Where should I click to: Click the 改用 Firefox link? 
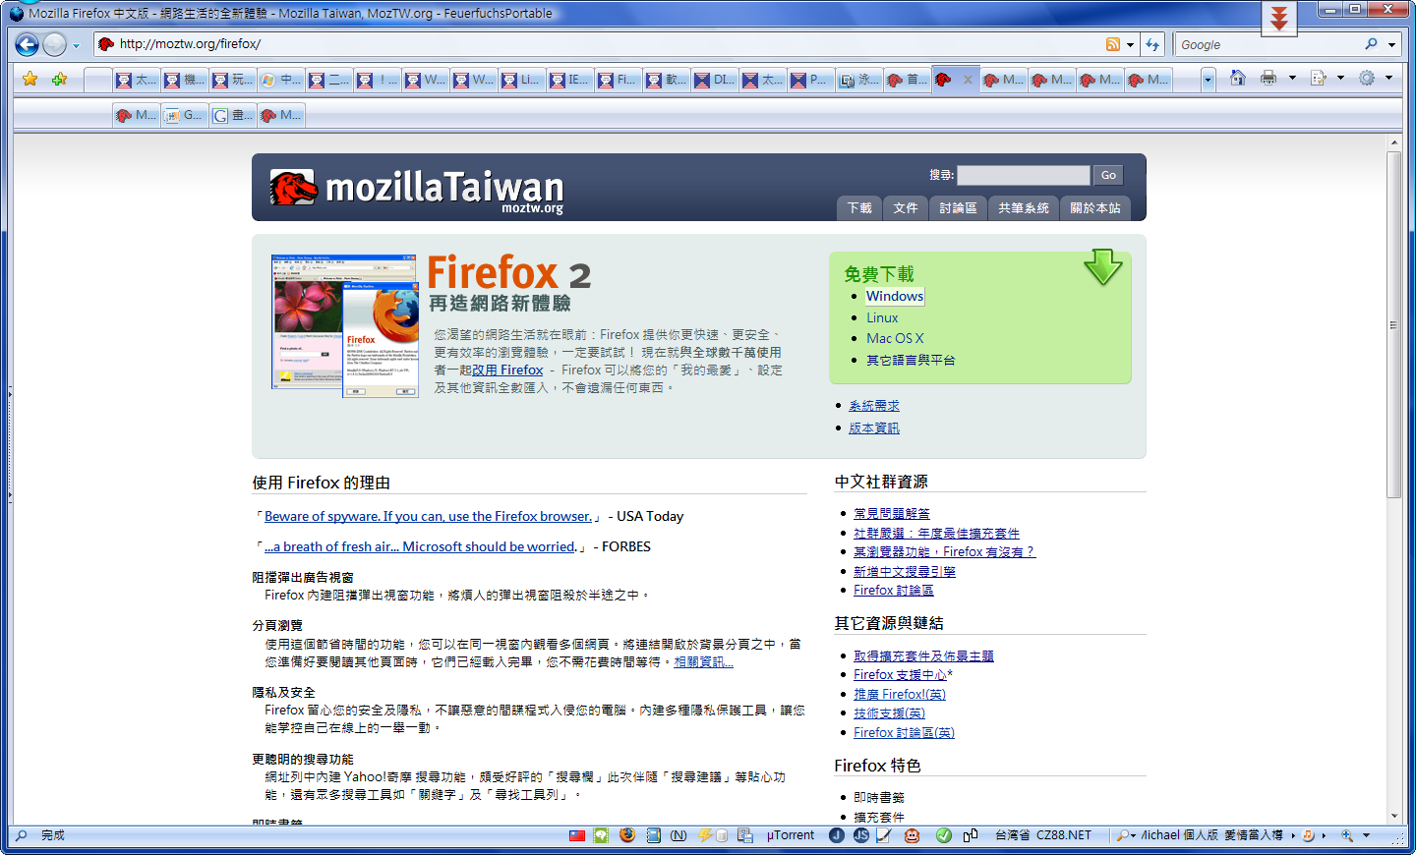pyautogui.click(x=507, y=370)
